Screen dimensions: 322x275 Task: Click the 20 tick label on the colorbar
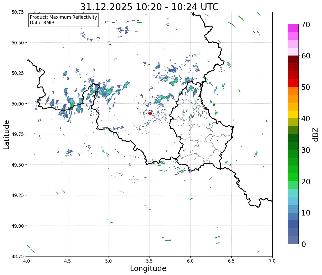pyautogui.click(x=305, y=182)
